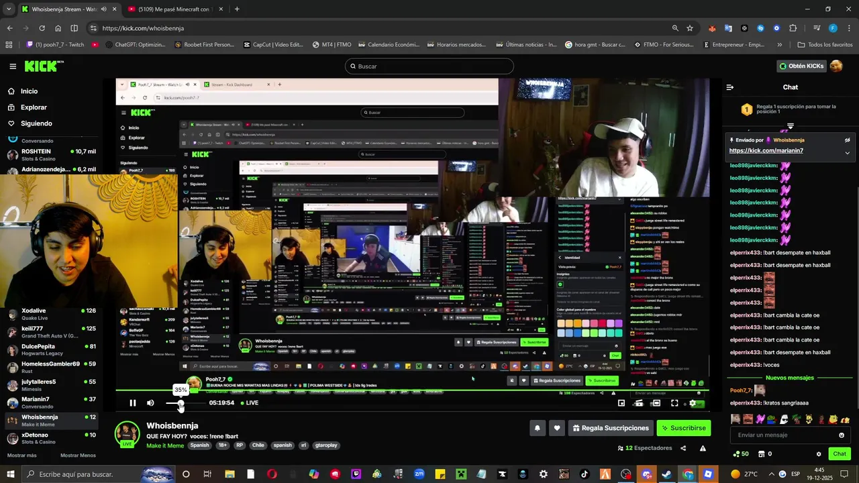This screenshot has width=859, height=483.
Task: Open player settings gear
Action: tap(693, 403)
